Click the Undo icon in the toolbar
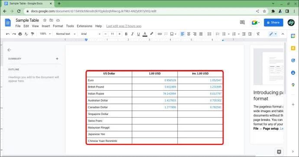This screenshot has height=157, width=299. pos(8,34)
